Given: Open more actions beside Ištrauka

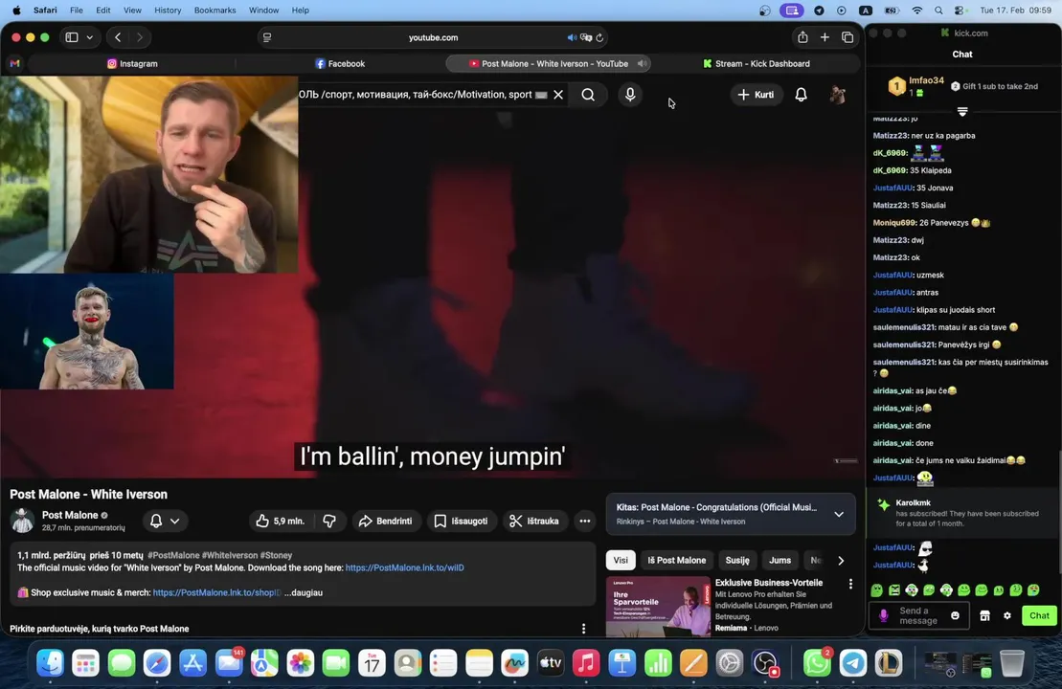Looking at the screenshot, I should click(x=584, y=522).
